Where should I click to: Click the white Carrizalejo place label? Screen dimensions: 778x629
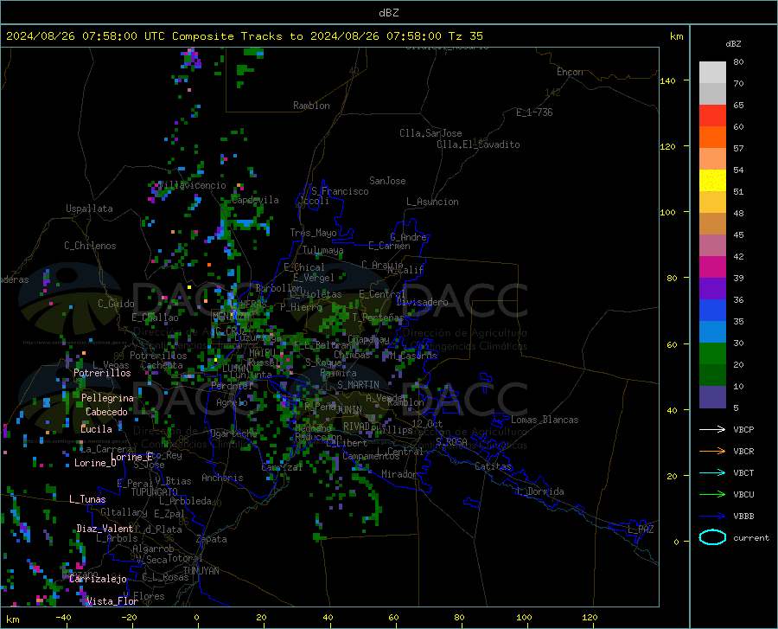click(x=98, y=579)
